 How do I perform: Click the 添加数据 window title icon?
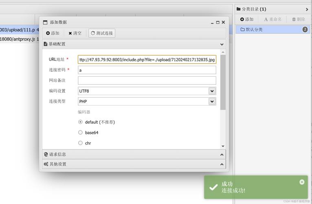pyautogui.click(x=45, y=22)
